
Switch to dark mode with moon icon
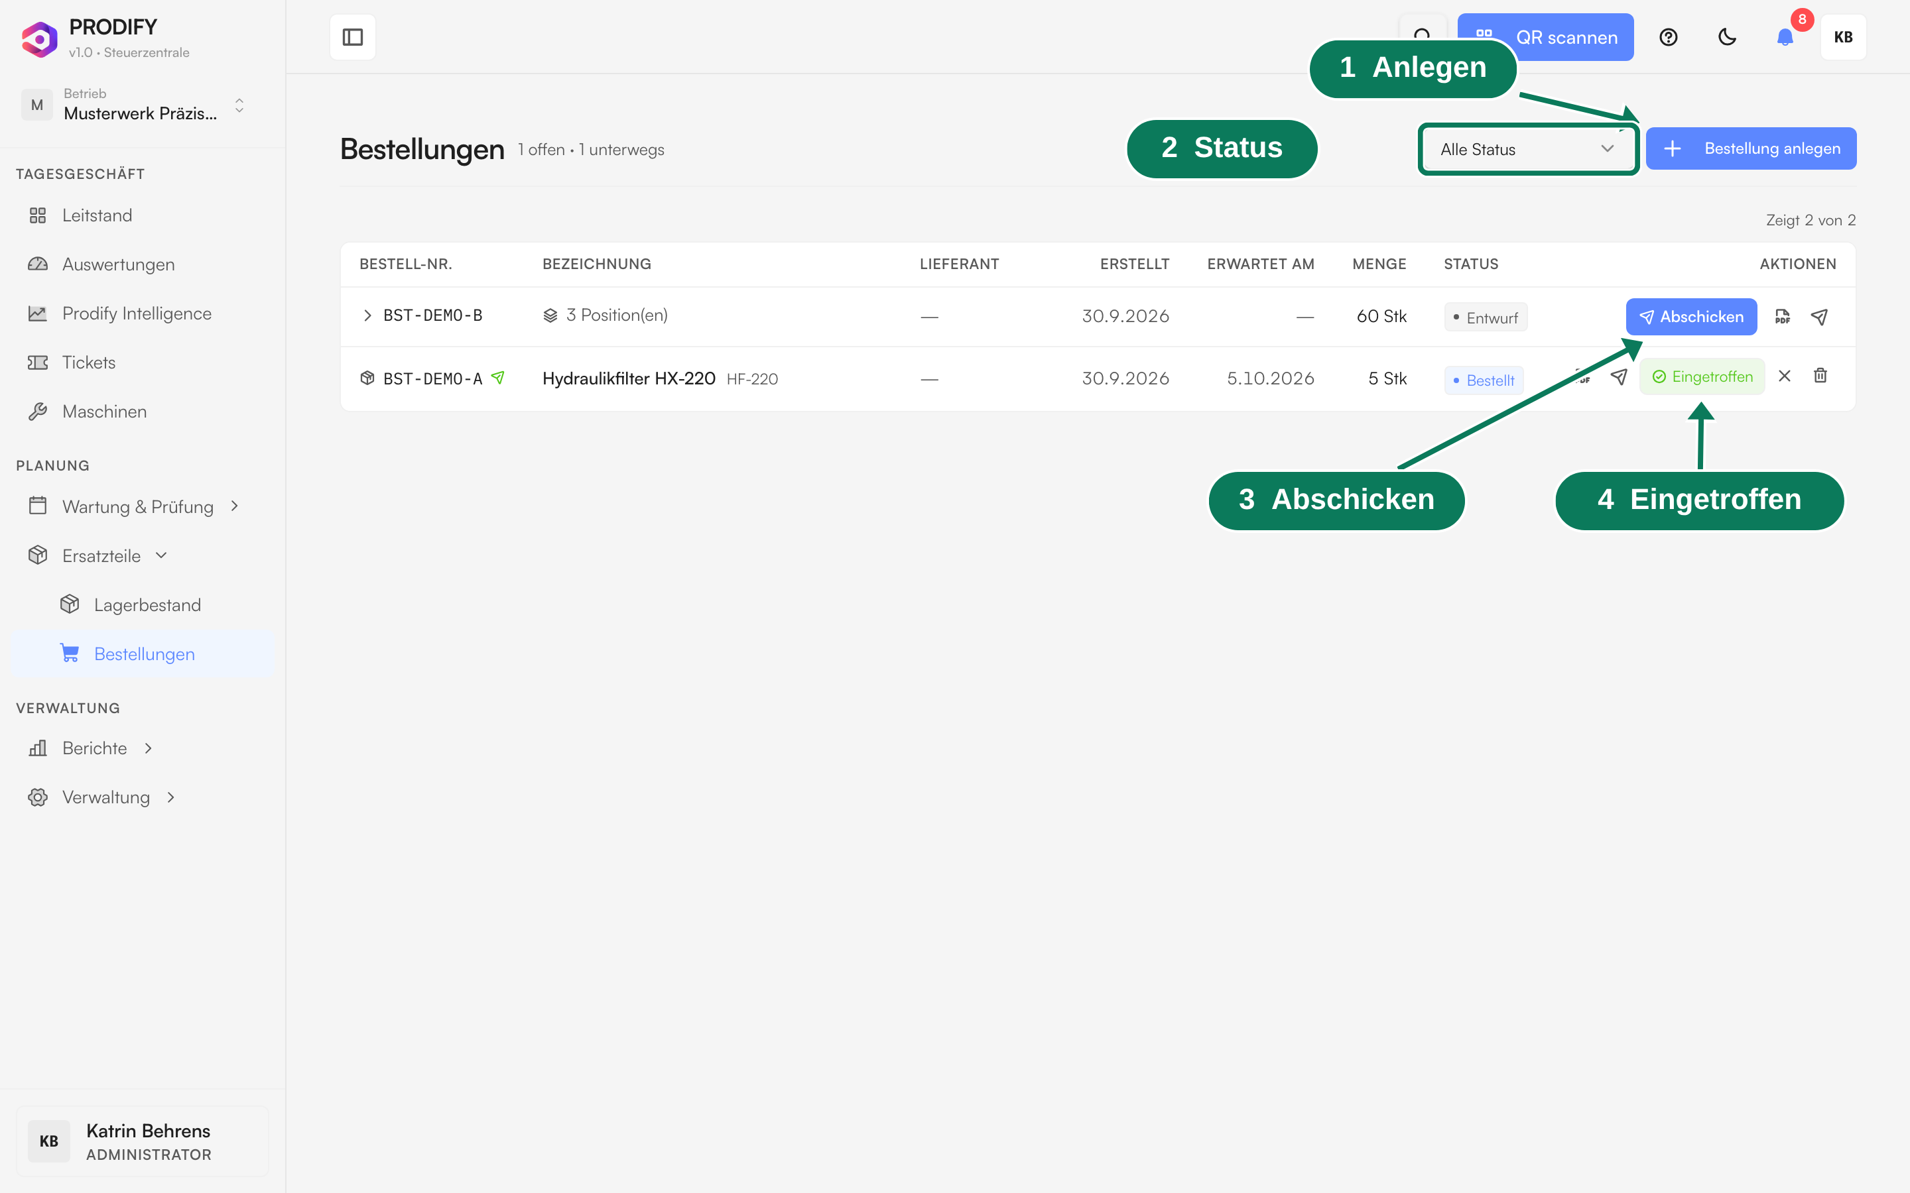[1727, 37]
